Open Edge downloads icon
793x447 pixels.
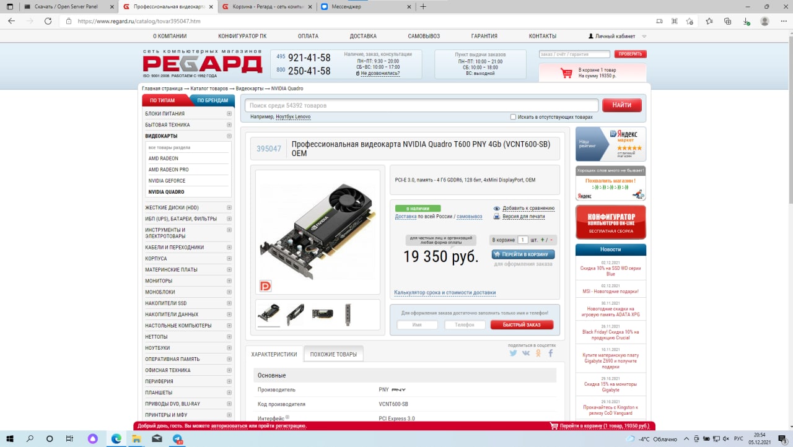tap(747, 21)
